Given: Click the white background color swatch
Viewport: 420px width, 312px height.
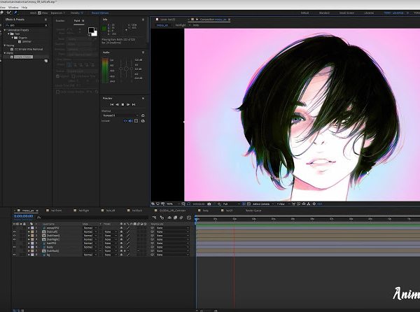Looking at the screenshot, I should (94, 34).
